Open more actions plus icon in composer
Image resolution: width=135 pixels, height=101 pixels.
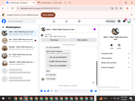point(42,91)
